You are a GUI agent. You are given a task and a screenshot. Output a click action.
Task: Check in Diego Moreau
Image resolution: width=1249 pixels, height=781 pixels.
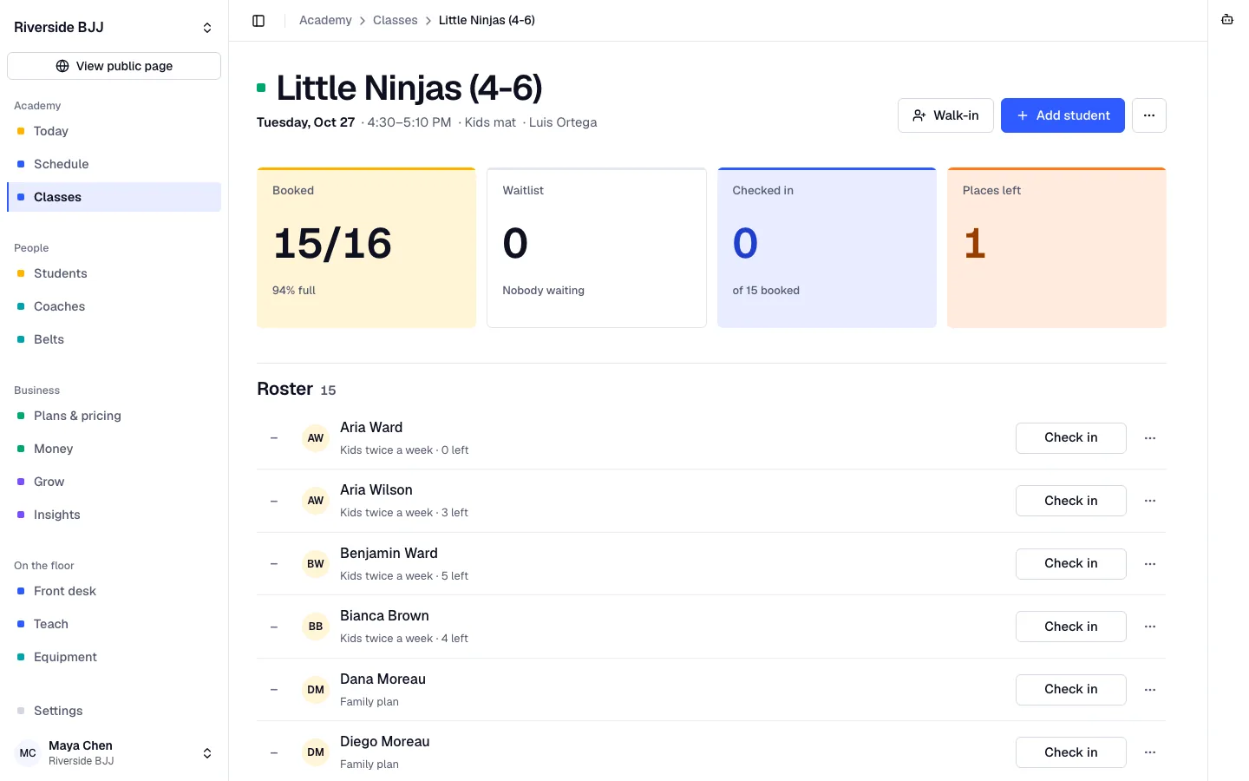coord(1071,752)
